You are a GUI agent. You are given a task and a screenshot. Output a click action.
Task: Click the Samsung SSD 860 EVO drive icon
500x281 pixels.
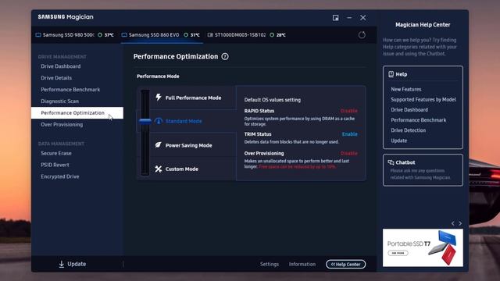coord(124,35)
